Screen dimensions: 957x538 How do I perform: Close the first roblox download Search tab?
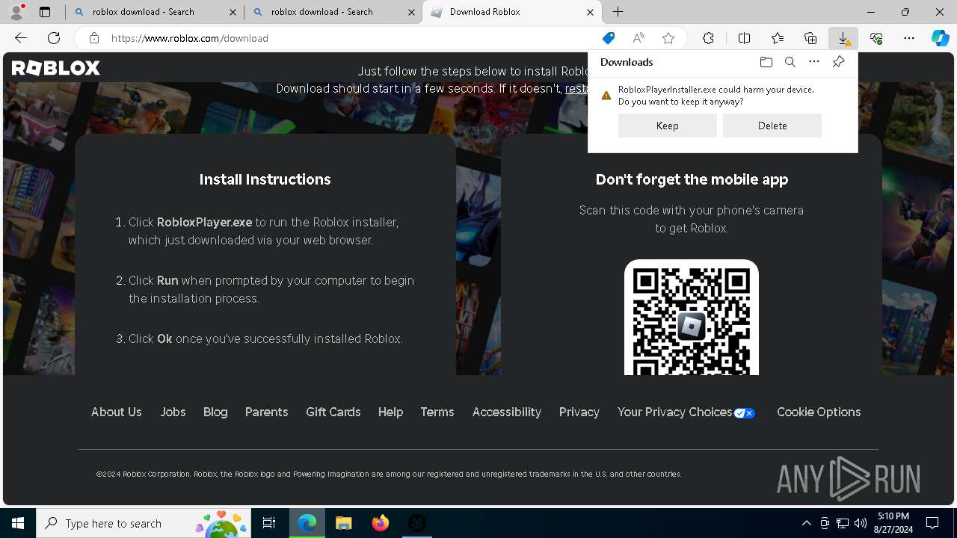pyautogui.click(x=233, y=12)
